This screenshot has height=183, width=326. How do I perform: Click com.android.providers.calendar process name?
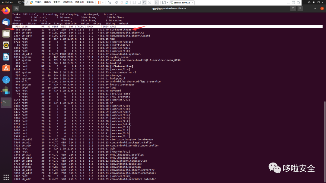click(133, 179)
